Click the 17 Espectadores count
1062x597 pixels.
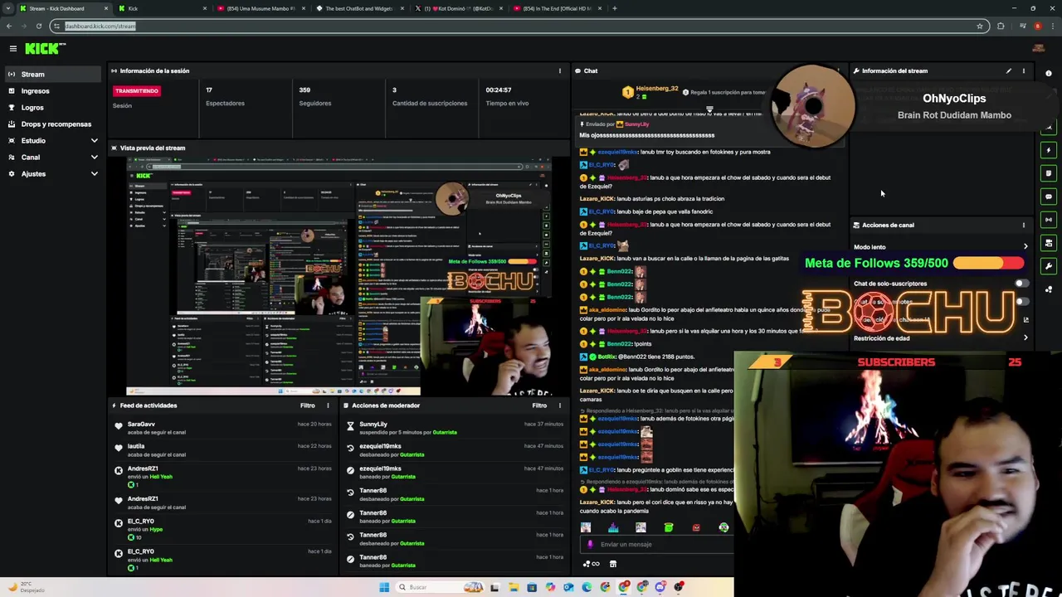[209, 90]
